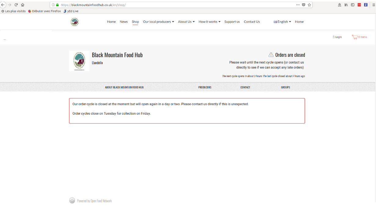The width and height of the screenshot is (376, 207).
Task: Open the starred downloads tray icon
Action: 340,5
